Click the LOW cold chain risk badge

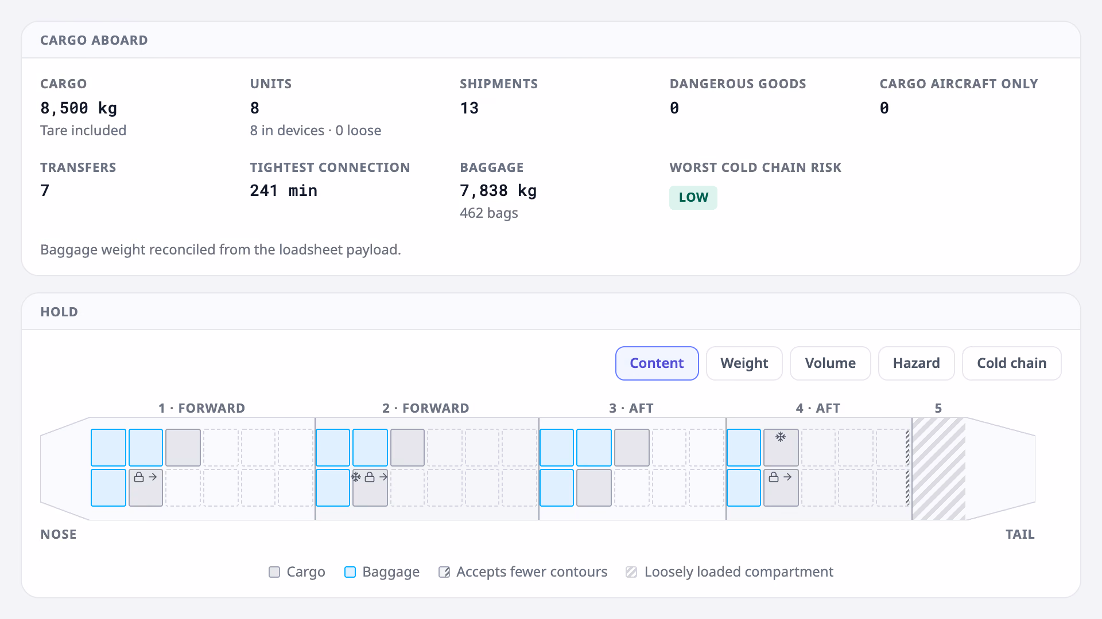click(693, 198)
